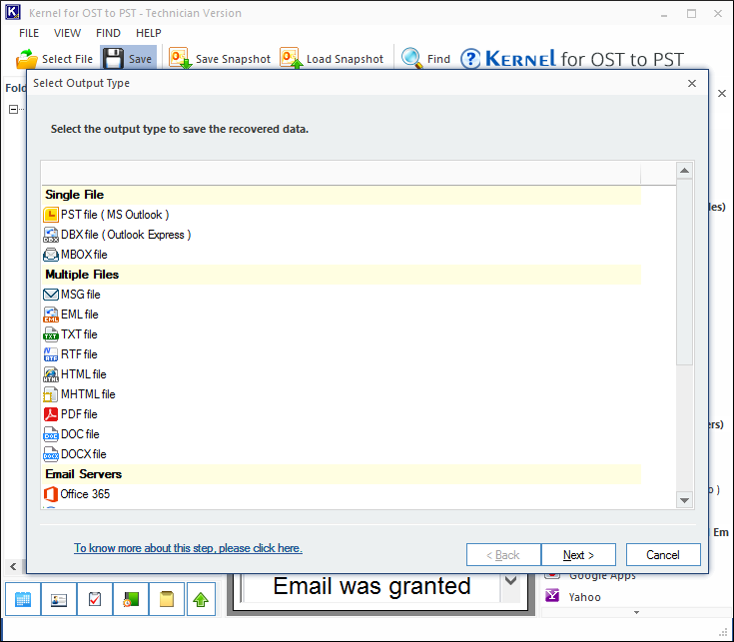Select the MSG file envelope icon

[x=51, y=295]
